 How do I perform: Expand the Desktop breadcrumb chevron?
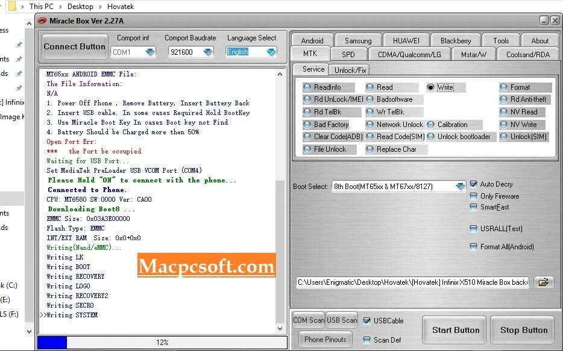coord(101,7)
